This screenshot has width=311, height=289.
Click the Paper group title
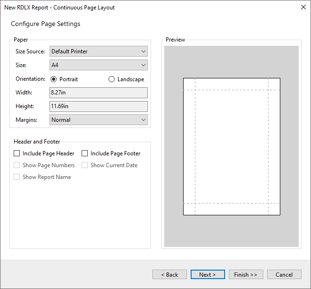tap(21, 40)
